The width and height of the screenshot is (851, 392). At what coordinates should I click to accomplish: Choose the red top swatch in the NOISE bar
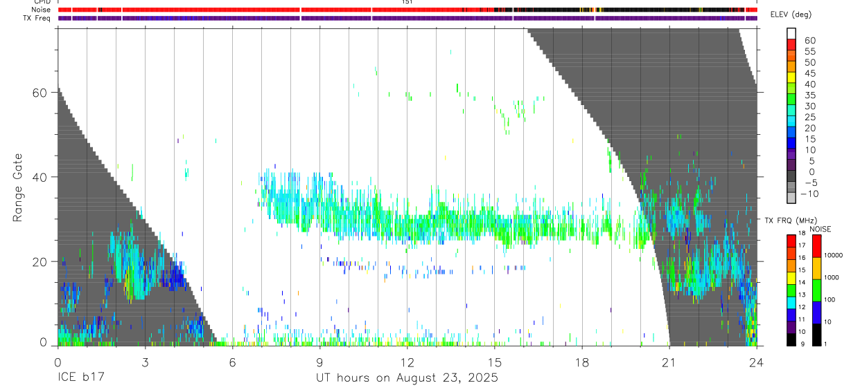click(816, 245)
